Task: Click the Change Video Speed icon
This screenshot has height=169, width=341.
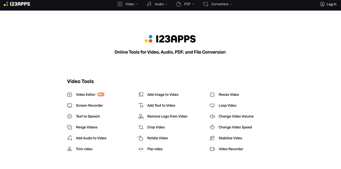Action: tap(212, 127)
